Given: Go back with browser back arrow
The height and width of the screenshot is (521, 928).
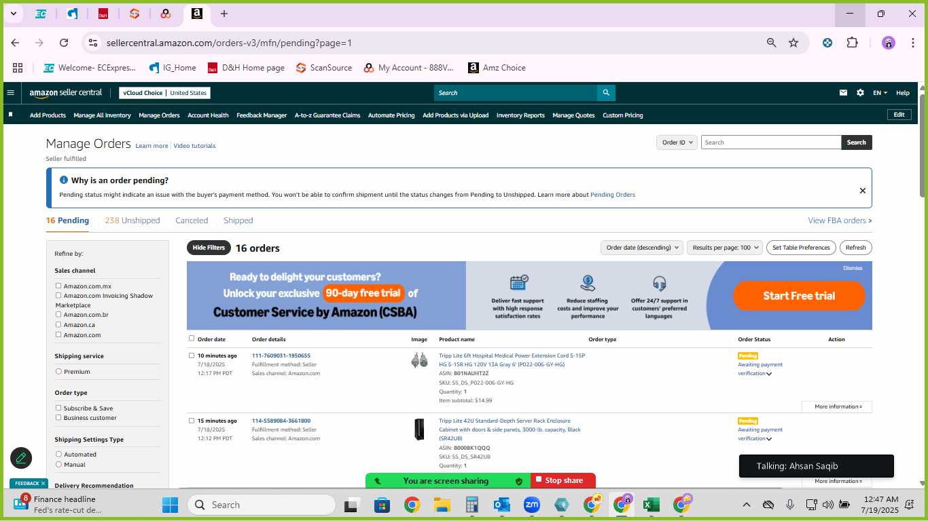Looking at the screenshot, I should pos(15,43).
